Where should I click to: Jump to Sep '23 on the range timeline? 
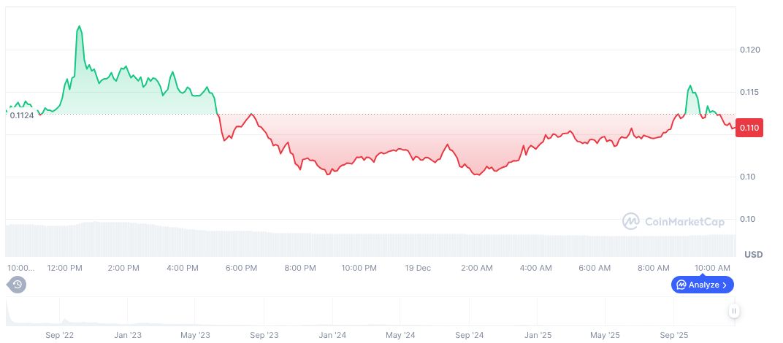264,335
